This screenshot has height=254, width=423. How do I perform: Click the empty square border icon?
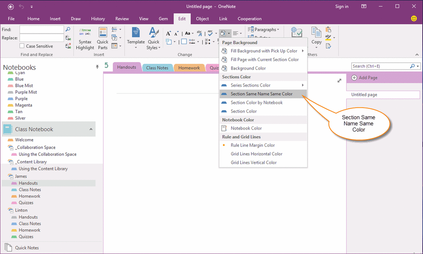click(x=184, y=42)
